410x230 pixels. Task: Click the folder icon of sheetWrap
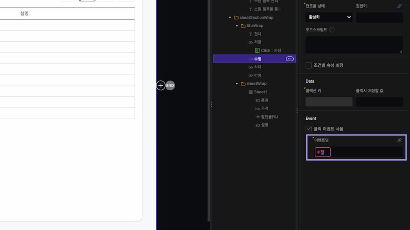coord(243,84)
